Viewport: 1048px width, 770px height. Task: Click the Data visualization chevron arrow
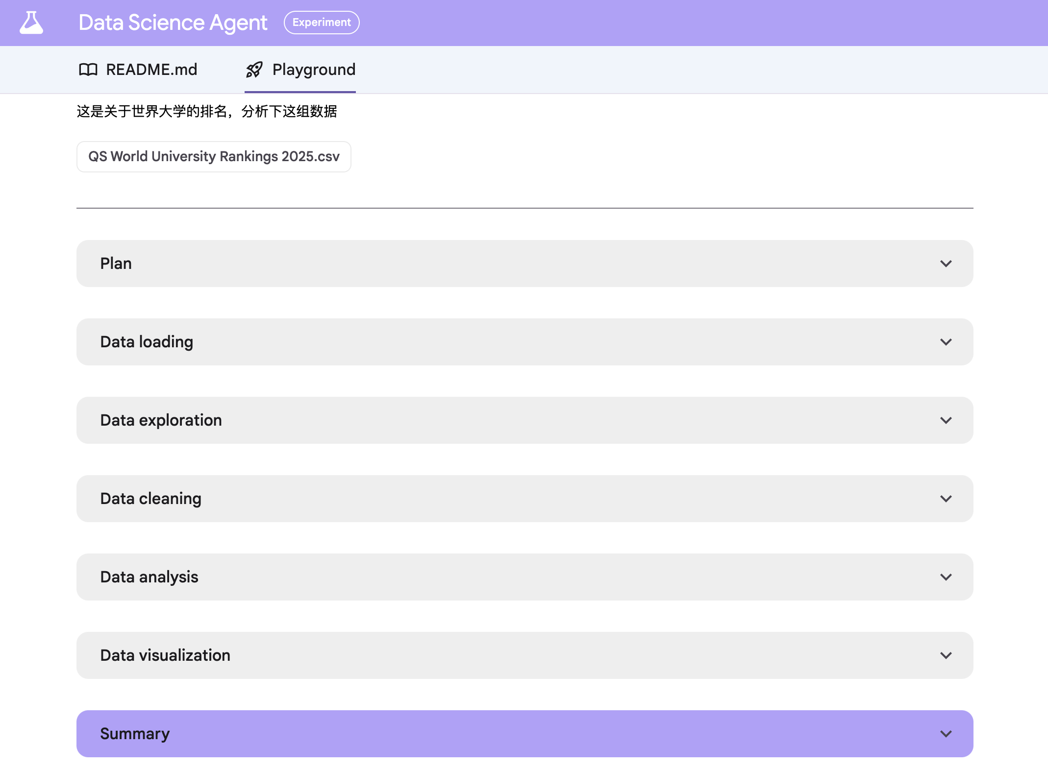[946, 655]
